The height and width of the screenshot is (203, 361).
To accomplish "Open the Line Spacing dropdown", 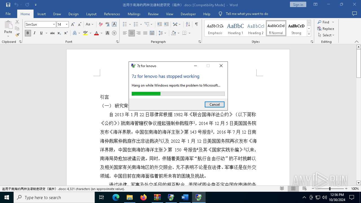I will 162,33.
